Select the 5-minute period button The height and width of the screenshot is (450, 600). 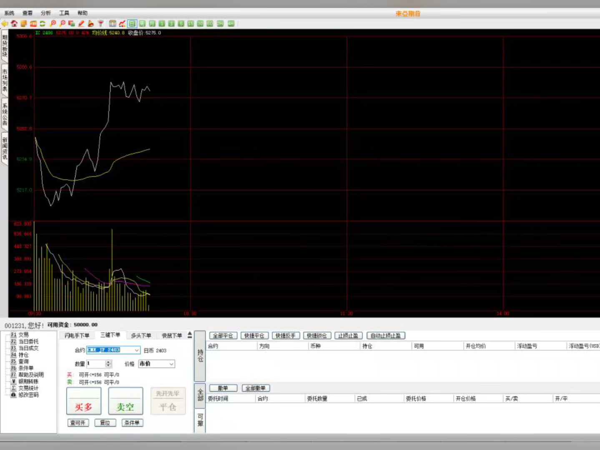[x=181, y=24]
